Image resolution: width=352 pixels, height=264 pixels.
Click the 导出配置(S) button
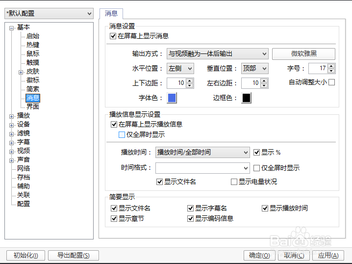click(74, 256)
